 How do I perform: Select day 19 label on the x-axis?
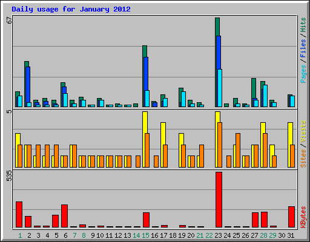tap(182, 235)
